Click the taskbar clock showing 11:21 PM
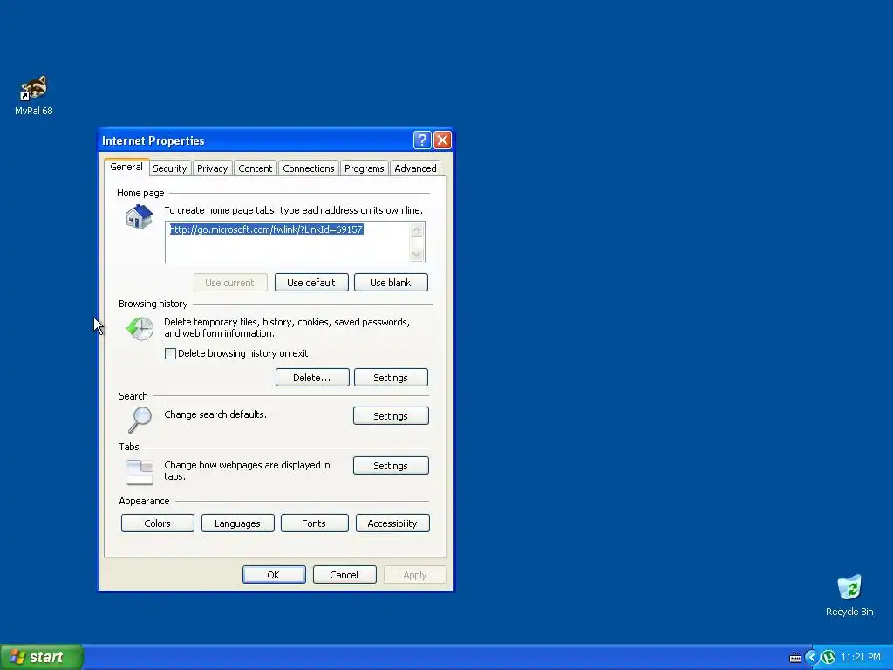 coord(860,658)
